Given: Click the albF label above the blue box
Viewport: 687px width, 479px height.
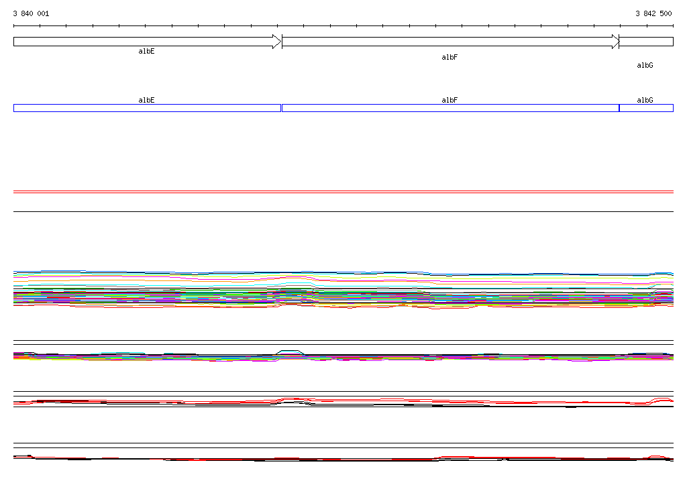Looking at the screenshot, I should tap(450, 100).
